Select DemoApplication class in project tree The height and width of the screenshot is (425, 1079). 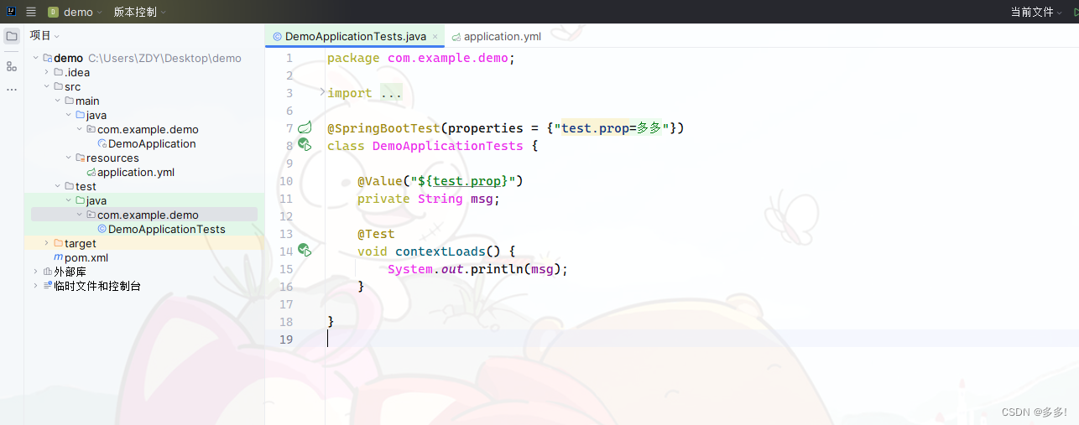[x=152, y=144]
